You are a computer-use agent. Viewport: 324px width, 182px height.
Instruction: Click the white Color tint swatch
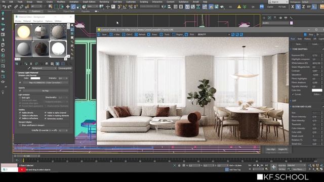[317, 90]
